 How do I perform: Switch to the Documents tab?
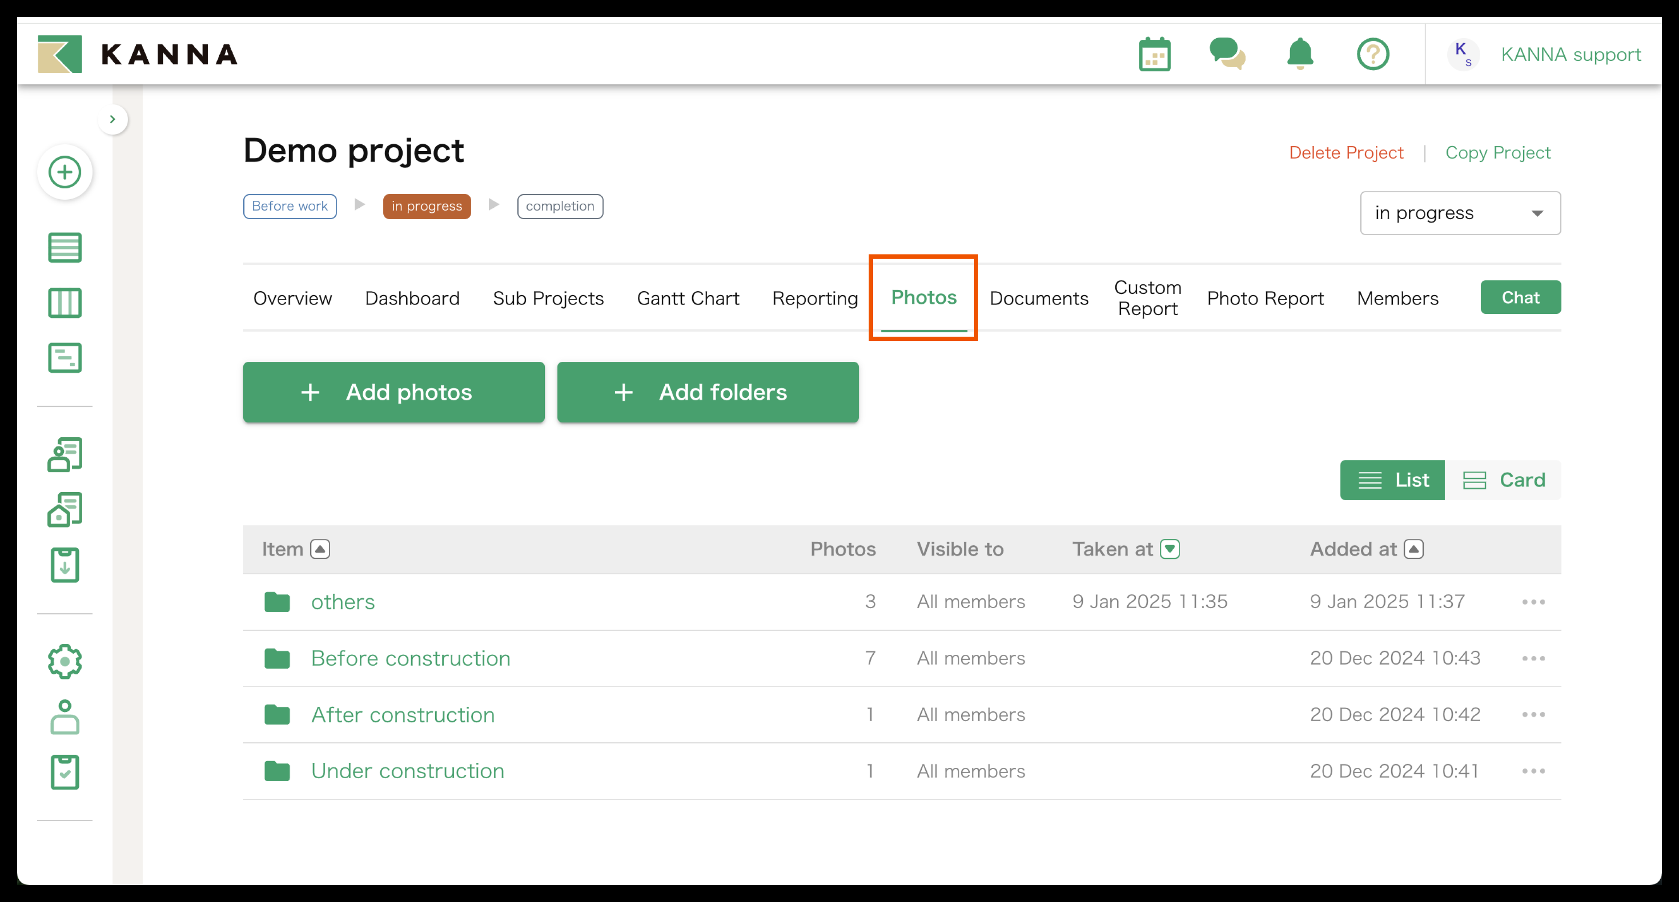(1038, 299)
